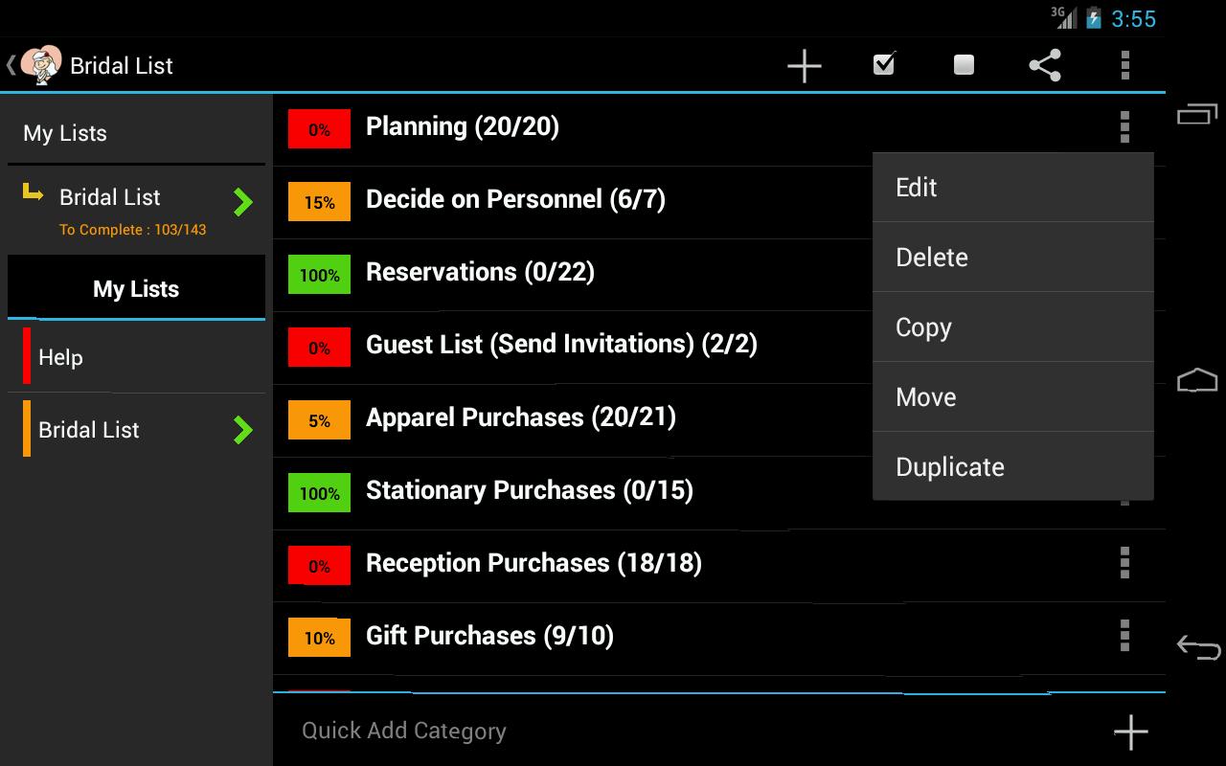Tap the bridal app logo to go back
Image resolution: width=1226 pixels, height=766 pixels.
coord(40,65)
